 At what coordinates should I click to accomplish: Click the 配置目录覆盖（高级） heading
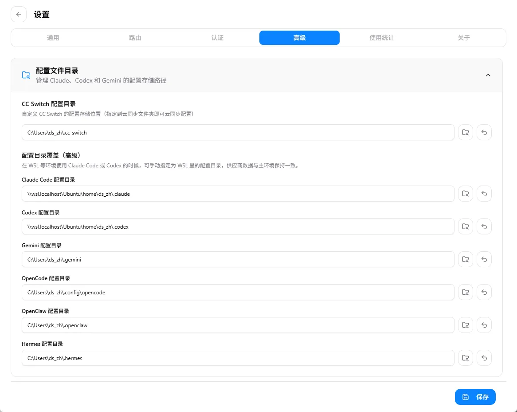(x=51, y=155)
